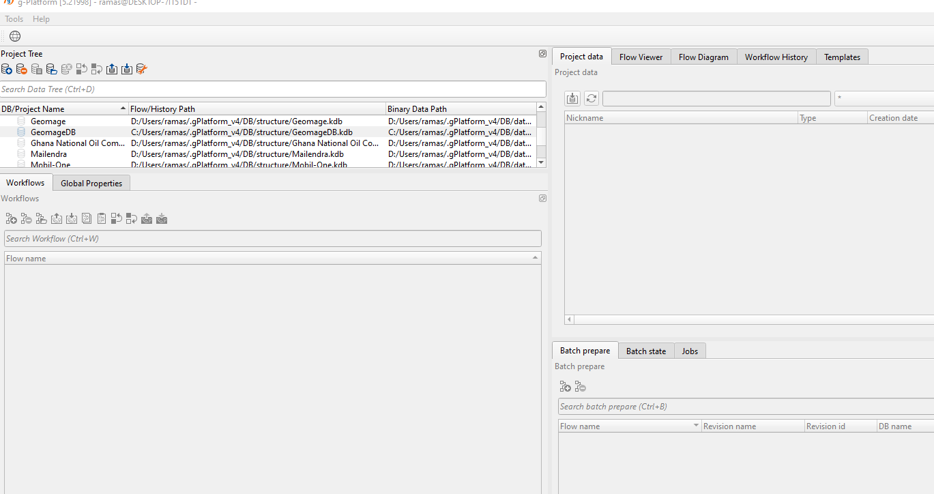Click the globe icon in the top toolbar
This screenshot has width=934, height=494.
coord(15,36)
